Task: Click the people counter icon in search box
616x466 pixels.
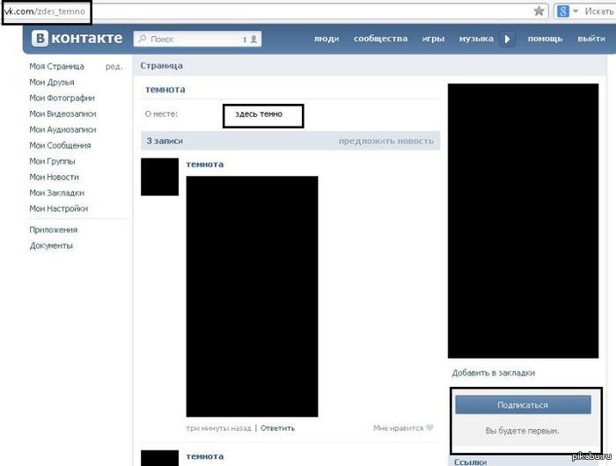Action: (x=253, y=40)
